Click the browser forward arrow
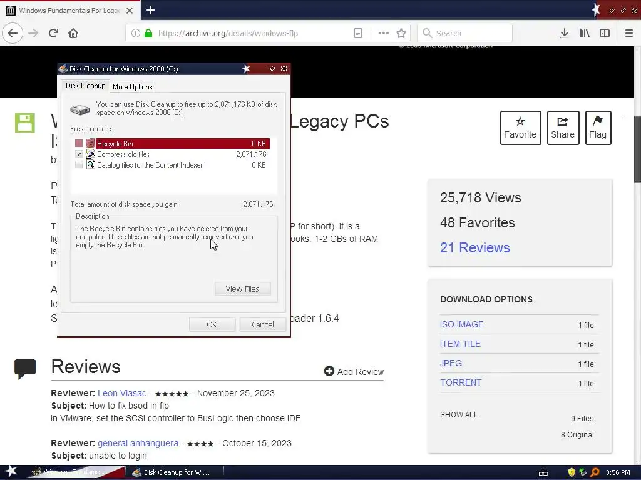Screen dimensions: 641x480 tap(33, 33)
